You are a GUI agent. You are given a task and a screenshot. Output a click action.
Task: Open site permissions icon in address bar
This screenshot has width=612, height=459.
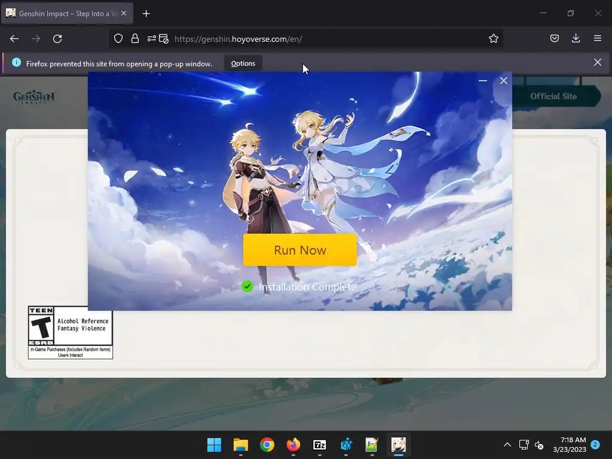(x=151, y=39)
